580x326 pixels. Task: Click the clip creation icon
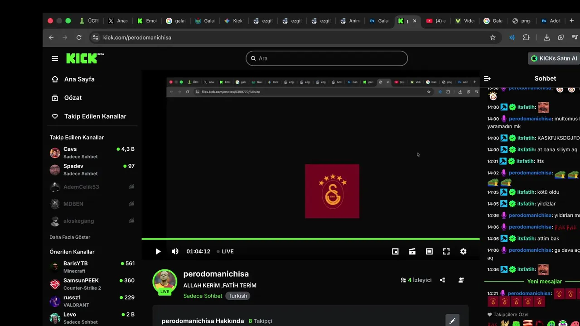pyautogui.click(x=412, y=251)
